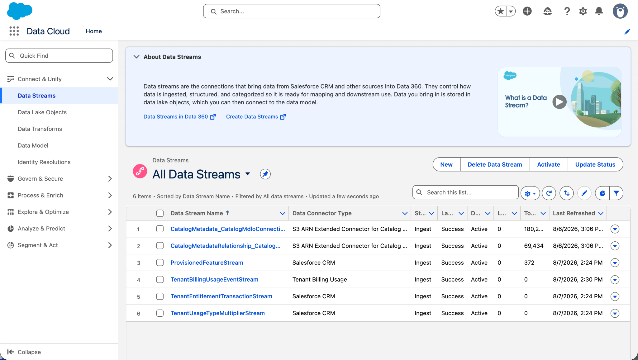Viewport: 638px width, 360px height.
Task: Click the Data Streams object icon
Action: click(x=140, y=171)
